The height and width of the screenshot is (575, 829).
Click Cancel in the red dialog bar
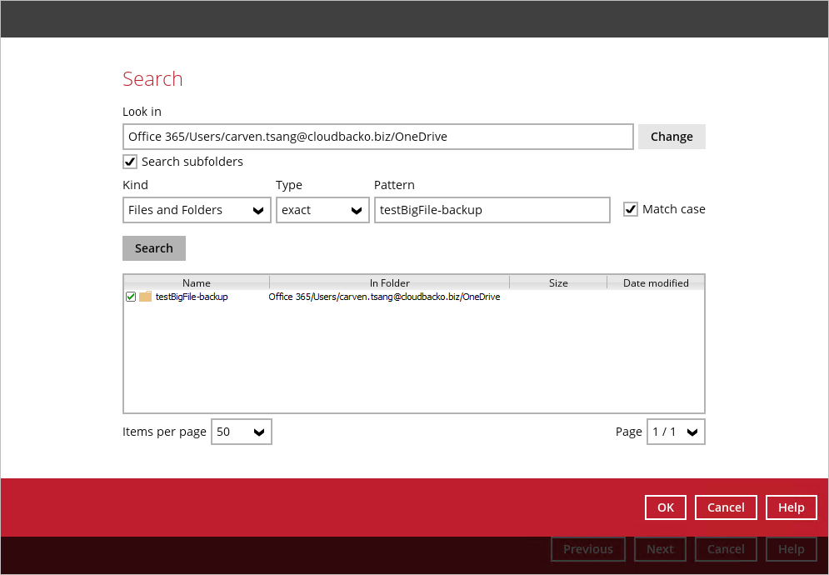click(726, 507)
